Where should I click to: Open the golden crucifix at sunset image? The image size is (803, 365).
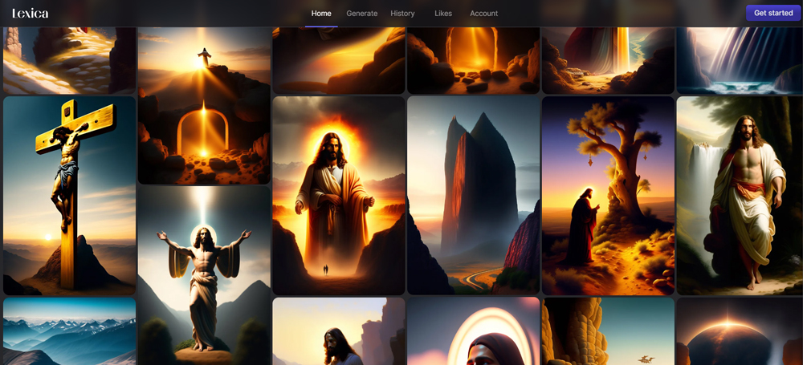click(x=69, y=196)
